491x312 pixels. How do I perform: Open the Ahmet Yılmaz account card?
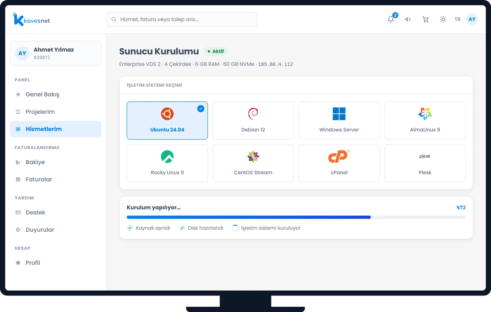coord(55,53)
